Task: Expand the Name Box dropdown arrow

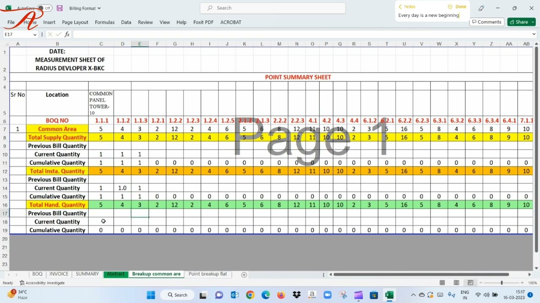Action: click(35, 35)
